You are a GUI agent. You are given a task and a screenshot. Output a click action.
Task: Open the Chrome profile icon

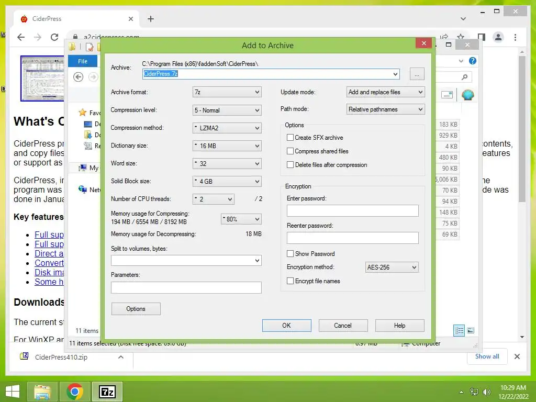pyautogui.click(x=498, y=37)
